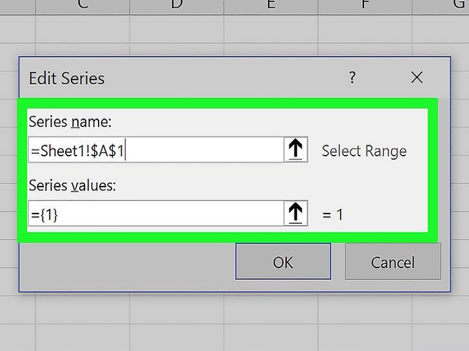
Task: Select the column D header
Action: click(177, 5)
